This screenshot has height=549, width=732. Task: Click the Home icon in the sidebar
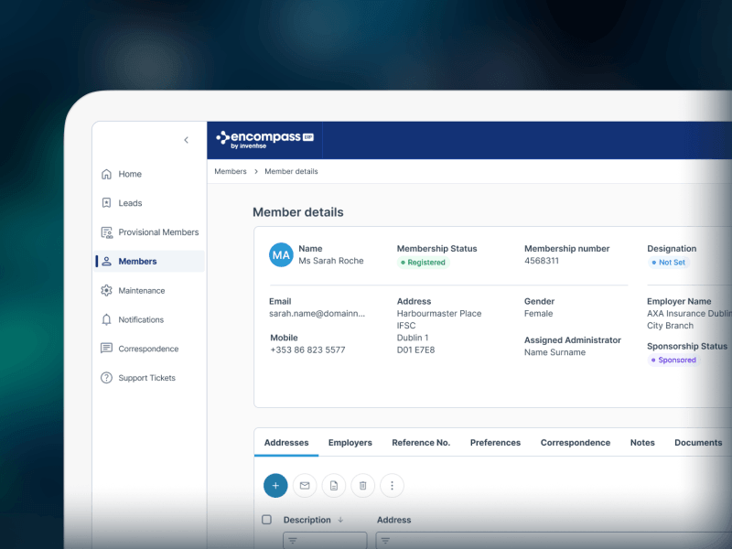(x=106, y=174)
